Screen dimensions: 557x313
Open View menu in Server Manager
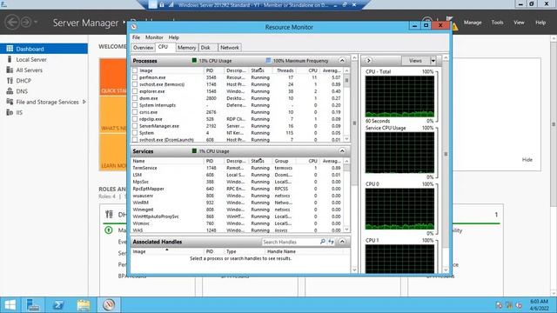coord(519,23)
